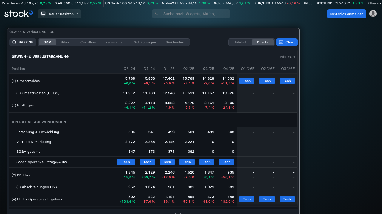Open the BASF SE stock selector
Viewport: 382px width, 214px height.
(23, 42)
